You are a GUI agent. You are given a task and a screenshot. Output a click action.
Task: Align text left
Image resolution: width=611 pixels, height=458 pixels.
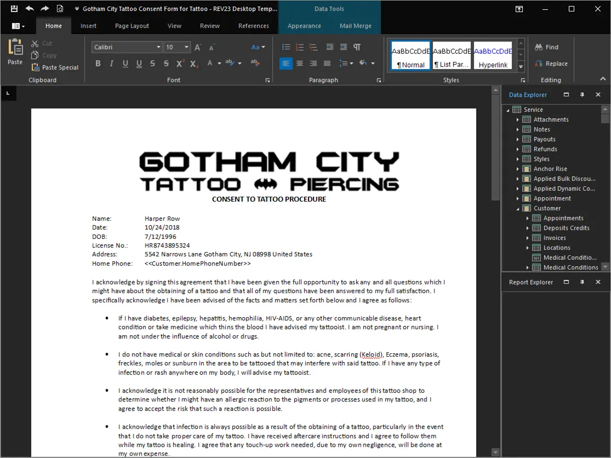pyautogui.click(x=286, y=64)
